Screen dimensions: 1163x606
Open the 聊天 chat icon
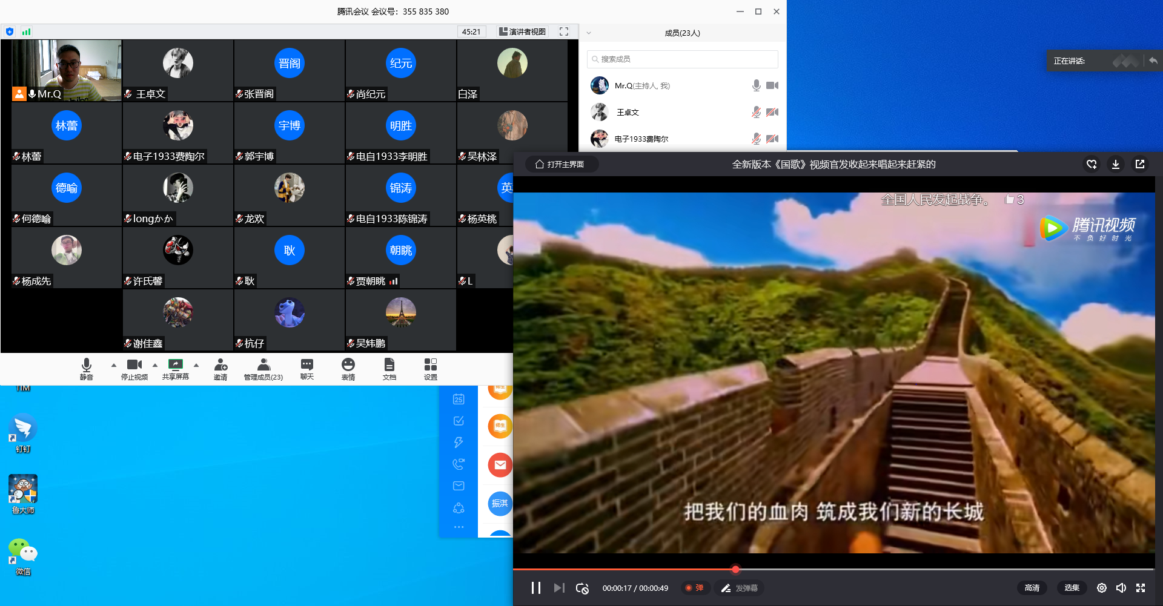(307, 365)
